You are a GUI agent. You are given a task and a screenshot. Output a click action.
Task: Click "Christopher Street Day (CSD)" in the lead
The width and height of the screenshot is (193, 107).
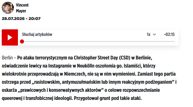(102, 58)
